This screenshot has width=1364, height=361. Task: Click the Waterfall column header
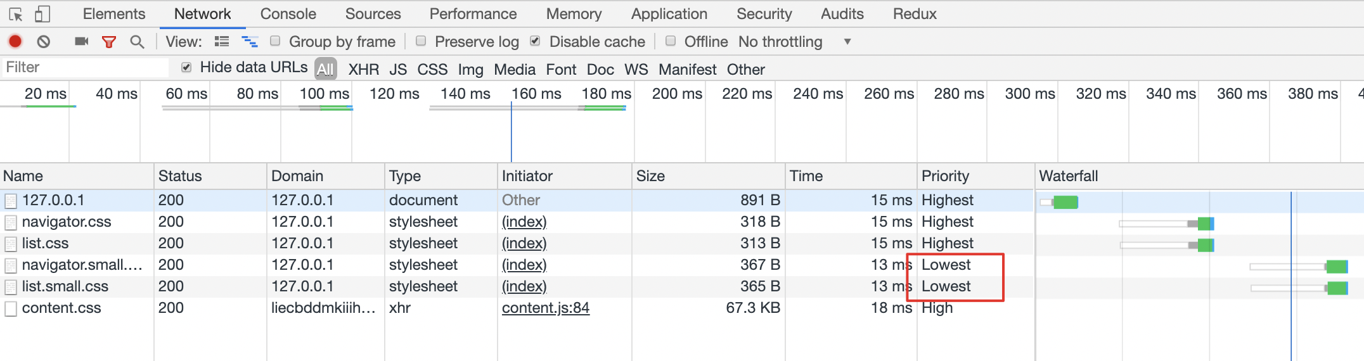coord(1199,176)
